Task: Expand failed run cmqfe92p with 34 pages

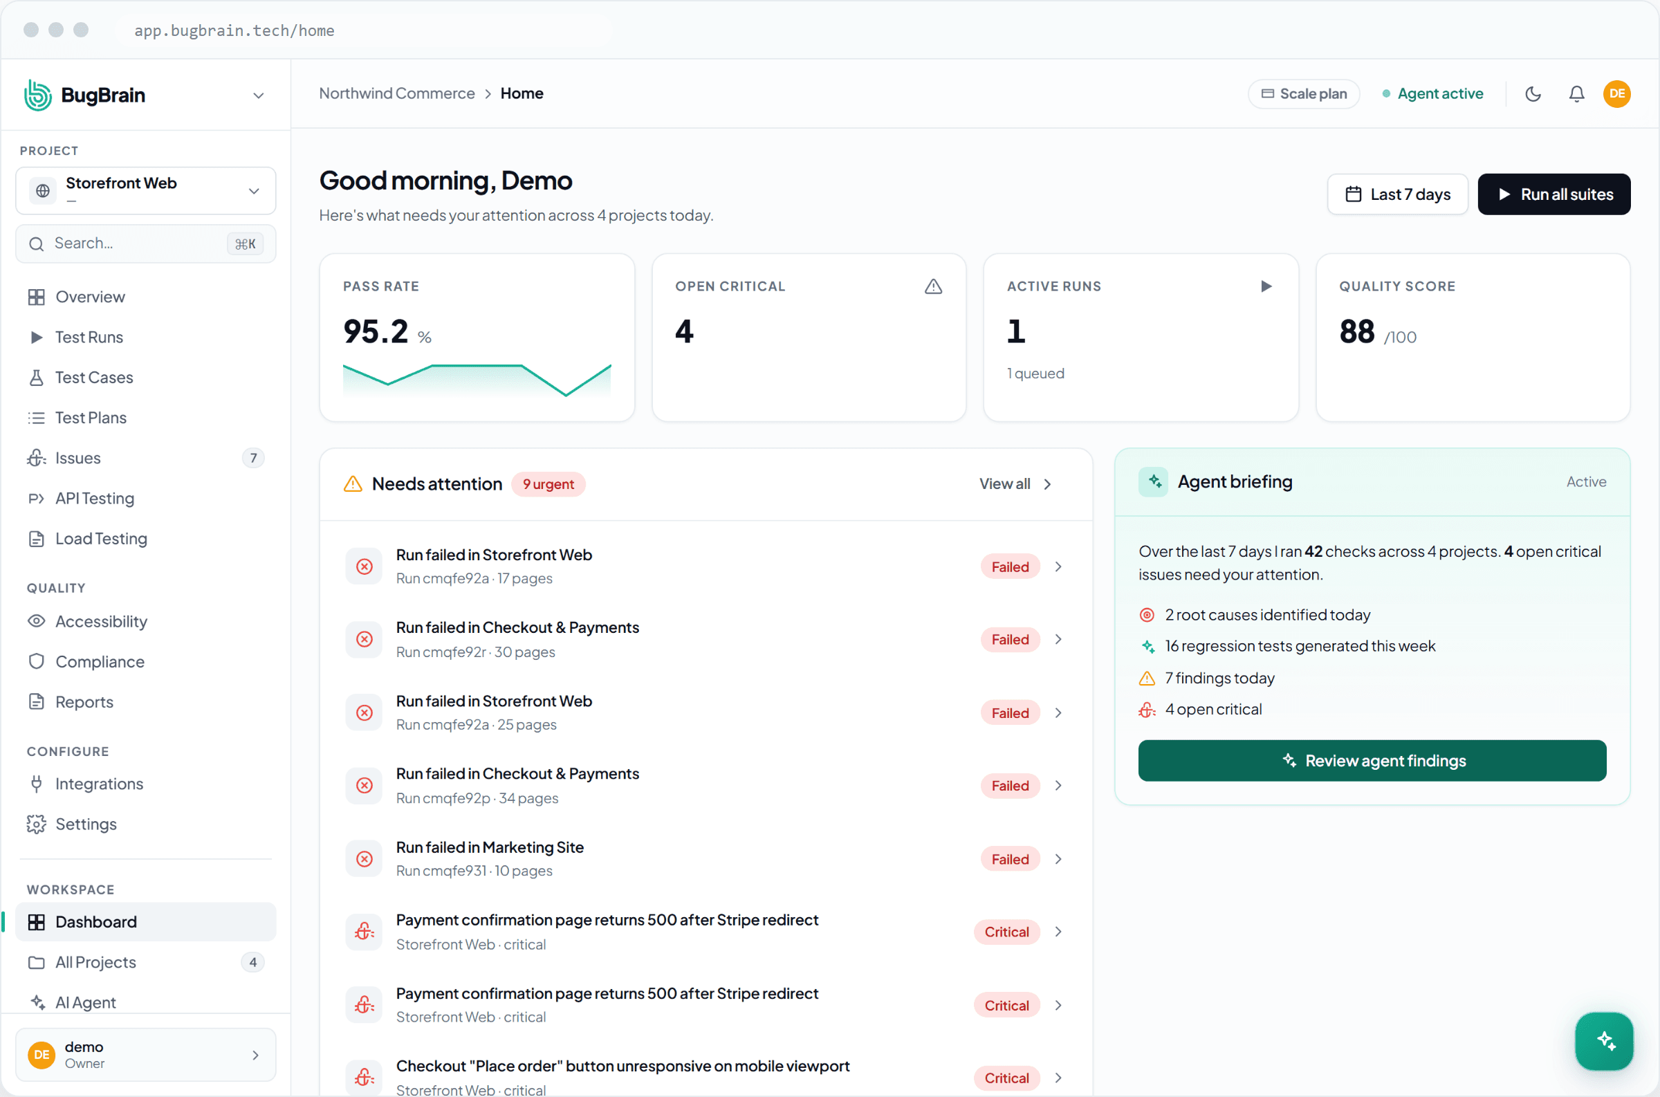Action: coord(1058,786)
